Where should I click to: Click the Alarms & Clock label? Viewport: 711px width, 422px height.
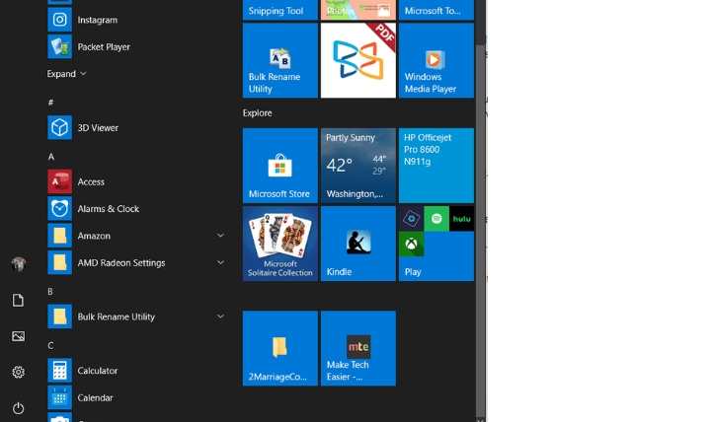(x=109, y=209)
